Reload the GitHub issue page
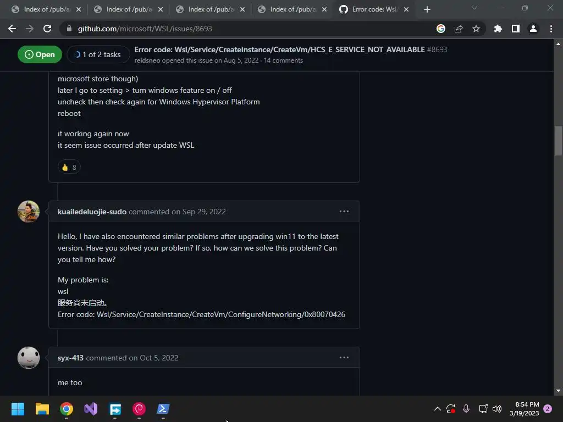Screen dimensions: 563x422 click(x=47, y=29)
